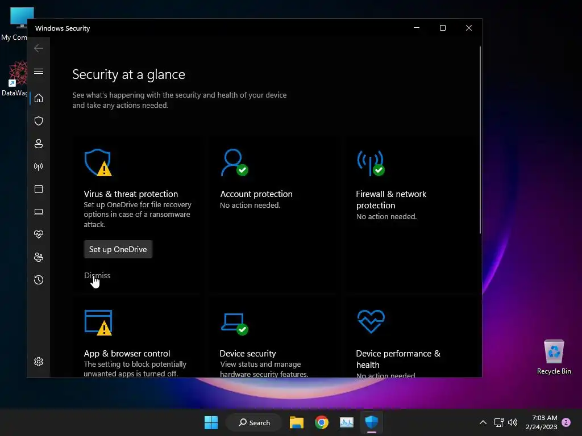
Task: Open Home in Windows Security sidebar
Action: coord(39,98)
